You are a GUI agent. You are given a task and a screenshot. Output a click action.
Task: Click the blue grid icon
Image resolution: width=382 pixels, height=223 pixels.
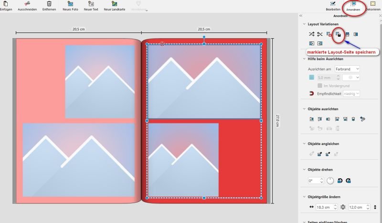point(311,77)
